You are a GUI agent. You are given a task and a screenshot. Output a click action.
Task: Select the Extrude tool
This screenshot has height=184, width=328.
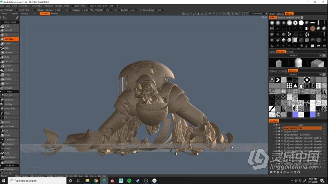[10, 61]
